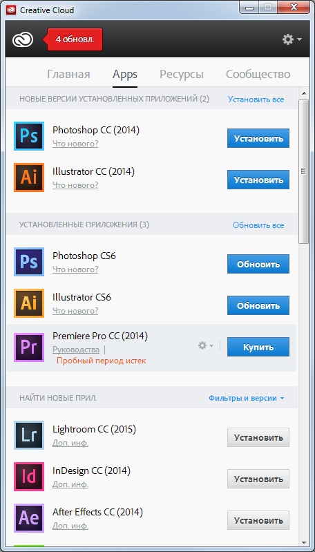The width and height of the screenshot is (315, 552).
Task: Click the Illustrator CC (2014) icon
Action: click(x=29, y=178)
